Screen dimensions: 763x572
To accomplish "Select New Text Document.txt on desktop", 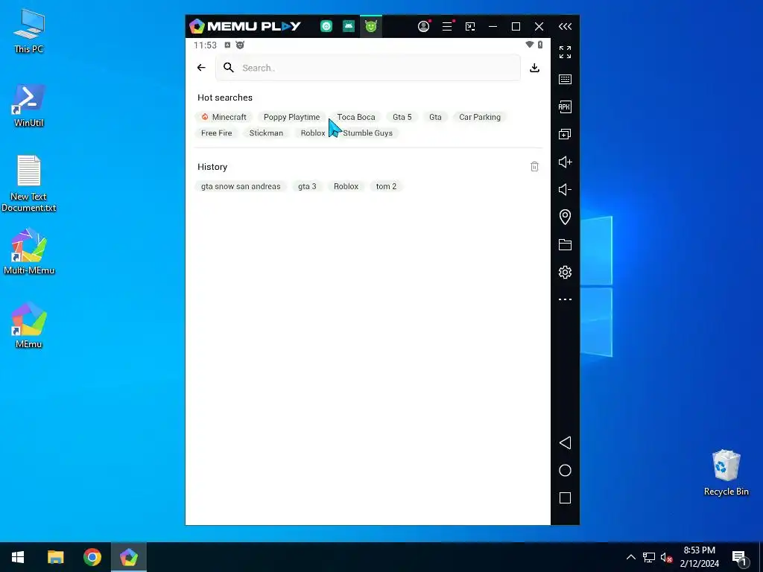I will 29,184.
